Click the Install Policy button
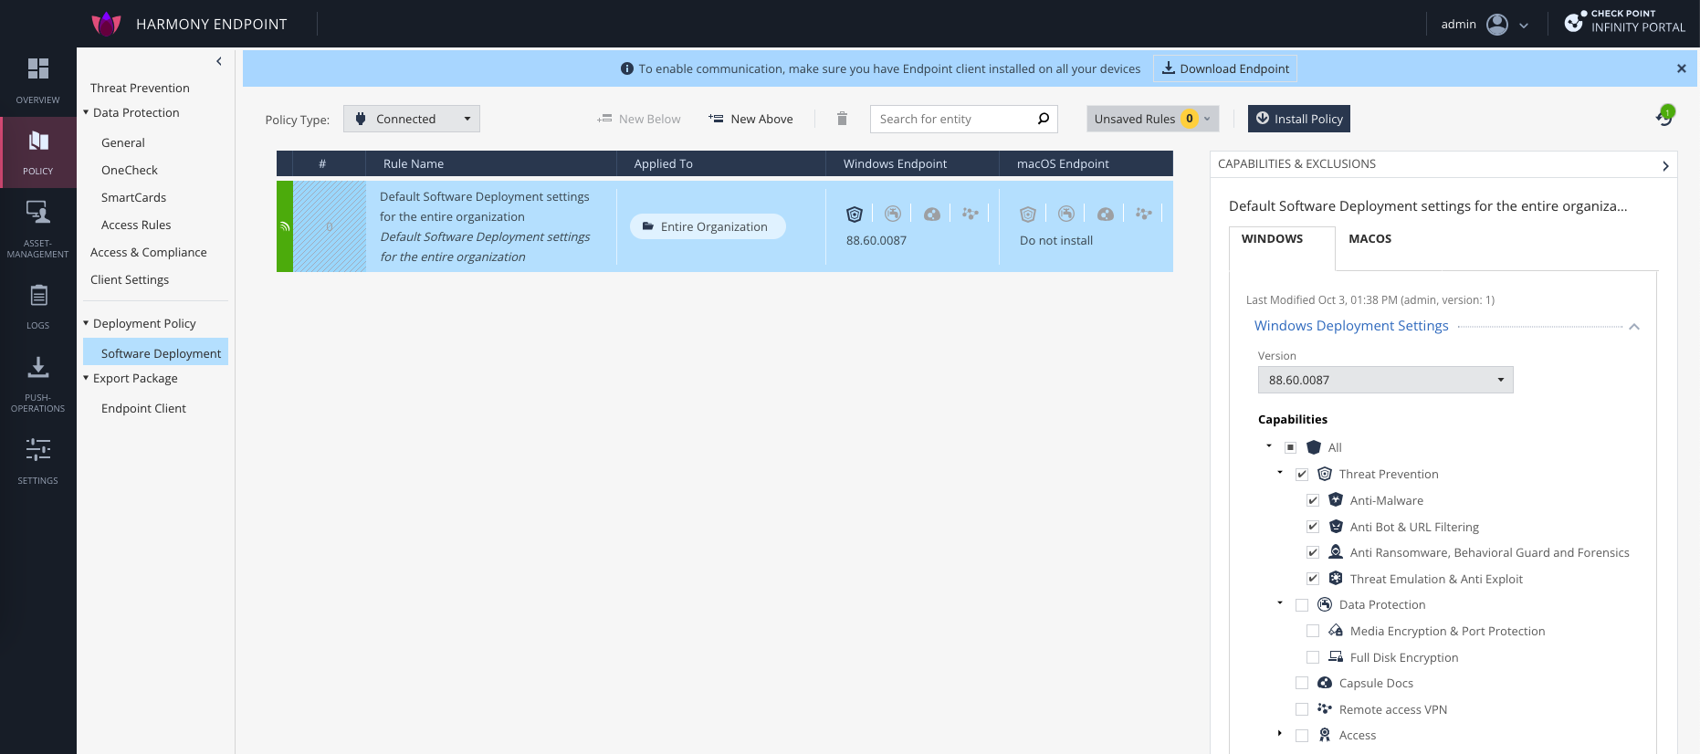Screen dimensions: 1700x754 coord(1298,119)
